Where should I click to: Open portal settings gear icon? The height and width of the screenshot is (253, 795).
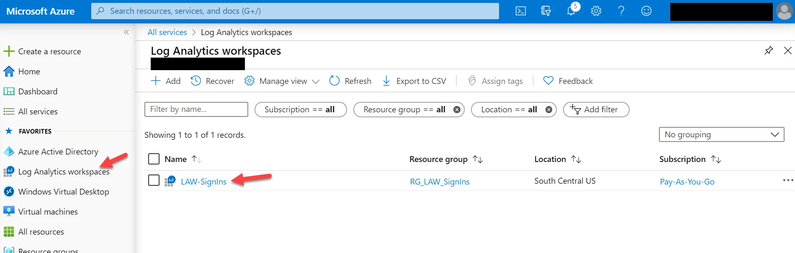pos(596,11)
